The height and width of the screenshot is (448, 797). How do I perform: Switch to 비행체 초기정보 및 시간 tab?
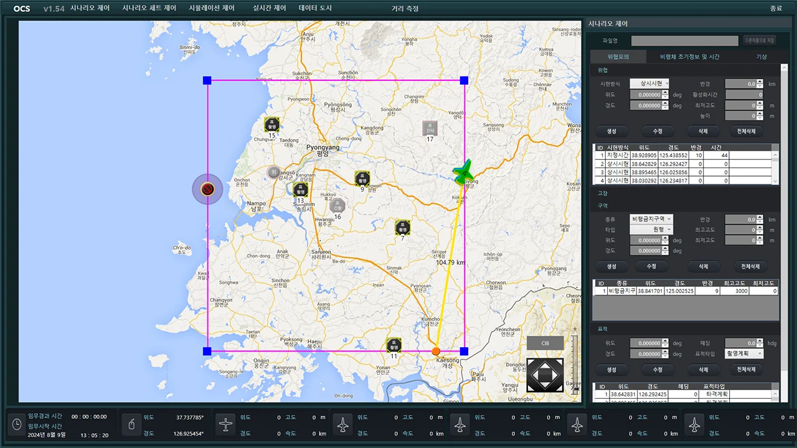click(x=690, y=57)
